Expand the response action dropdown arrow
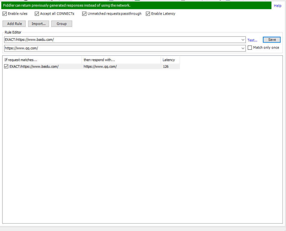This screenshot has height=231, width=286. point(243,48)
